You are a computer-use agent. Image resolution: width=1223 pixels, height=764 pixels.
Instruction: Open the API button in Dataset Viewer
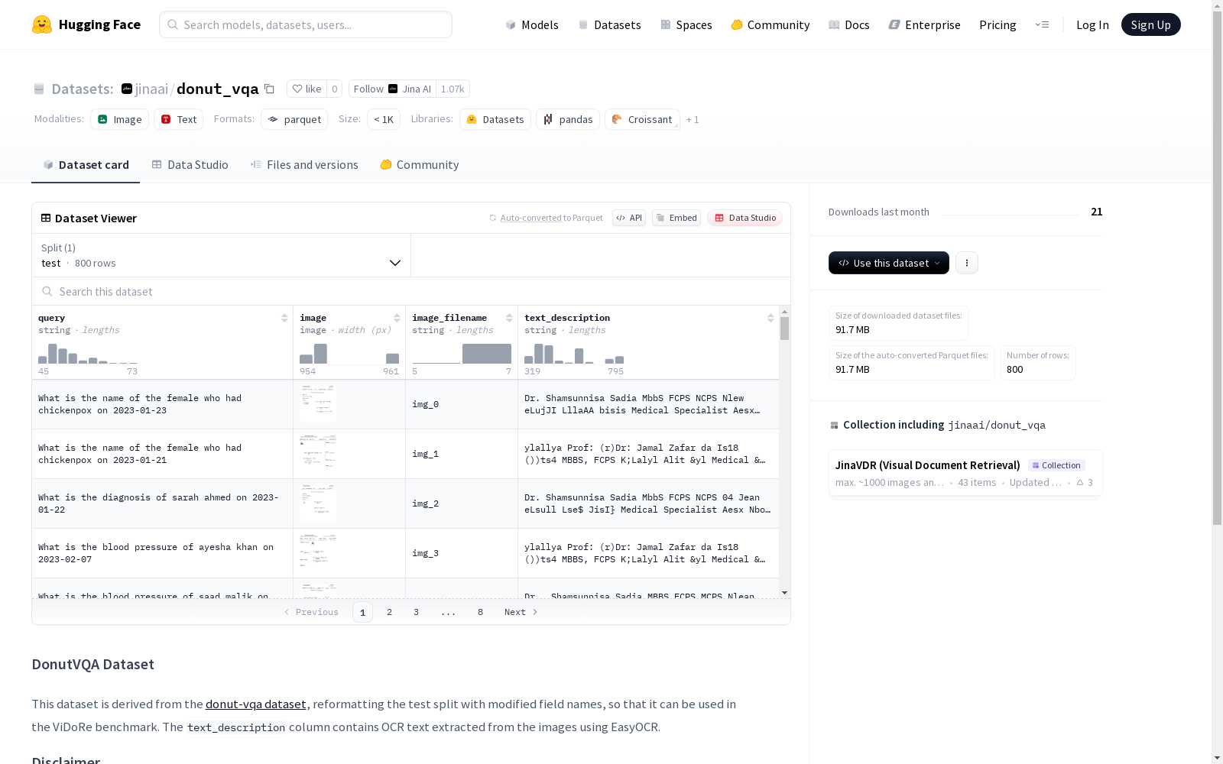(629, 218)
